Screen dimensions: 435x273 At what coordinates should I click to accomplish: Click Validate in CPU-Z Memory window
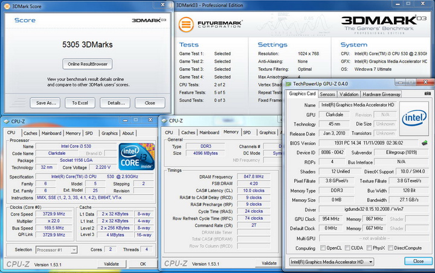pos(269,263)
